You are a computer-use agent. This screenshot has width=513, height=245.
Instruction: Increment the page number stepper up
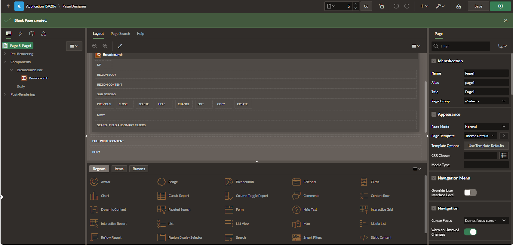tap(355, 4)
